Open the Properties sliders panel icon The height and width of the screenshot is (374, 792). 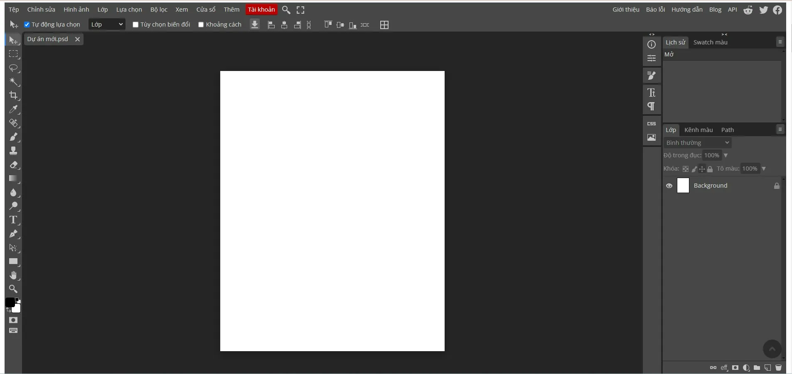pyautogui.click(x=652, y=58)
